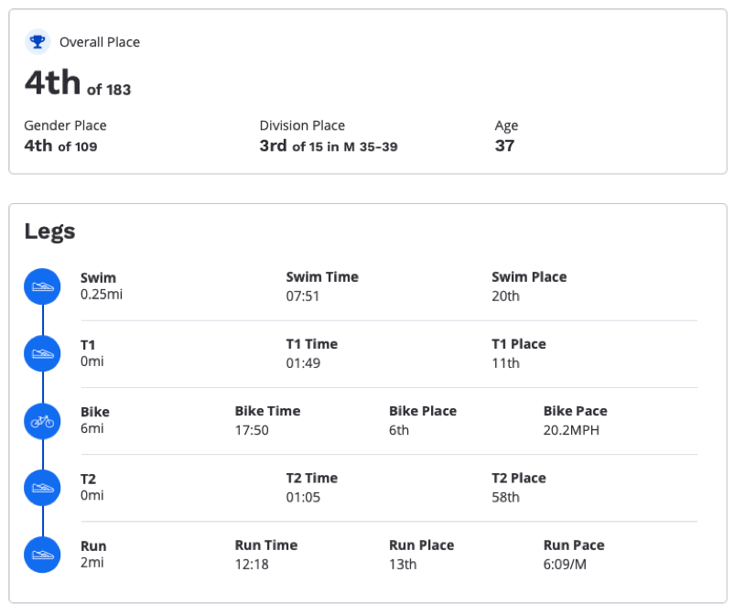Image resolution: width=734 pixels, height=615 pixels.
Task: Click the T1 transition shoe icon
Action: point(43,354)
